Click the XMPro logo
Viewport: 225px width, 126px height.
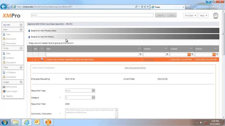click(12, 15)
